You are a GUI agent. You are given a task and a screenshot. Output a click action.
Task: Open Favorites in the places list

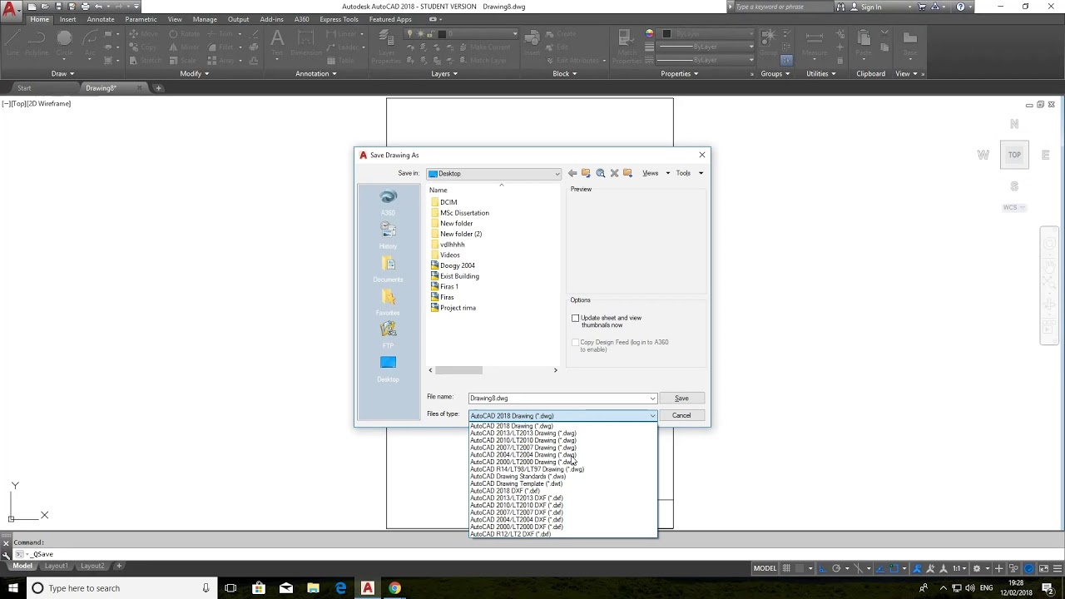tap(388, 302)
